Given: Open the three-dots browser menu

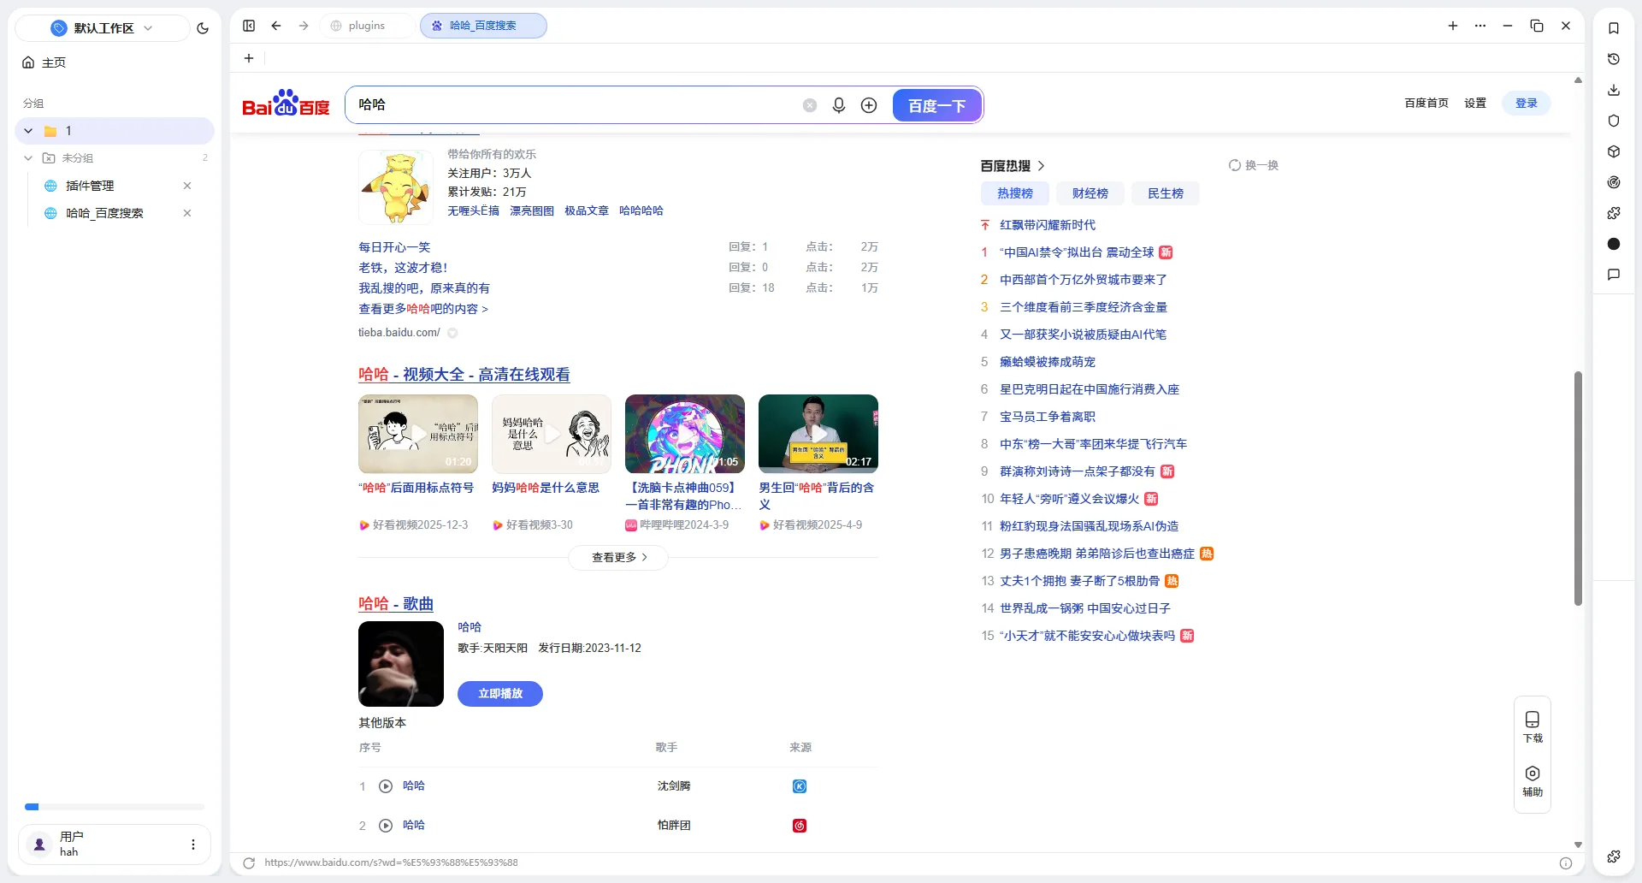Looking at the screenshot, I should pos(1480,26).
